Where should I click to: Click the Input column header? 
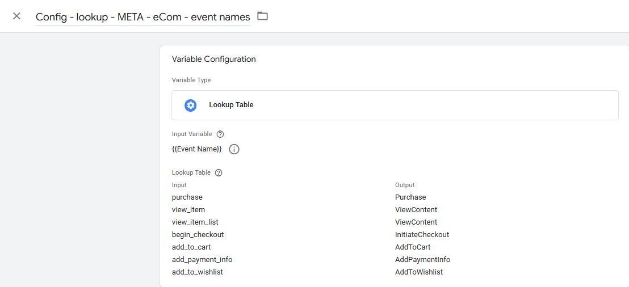[x=179, y=185]
